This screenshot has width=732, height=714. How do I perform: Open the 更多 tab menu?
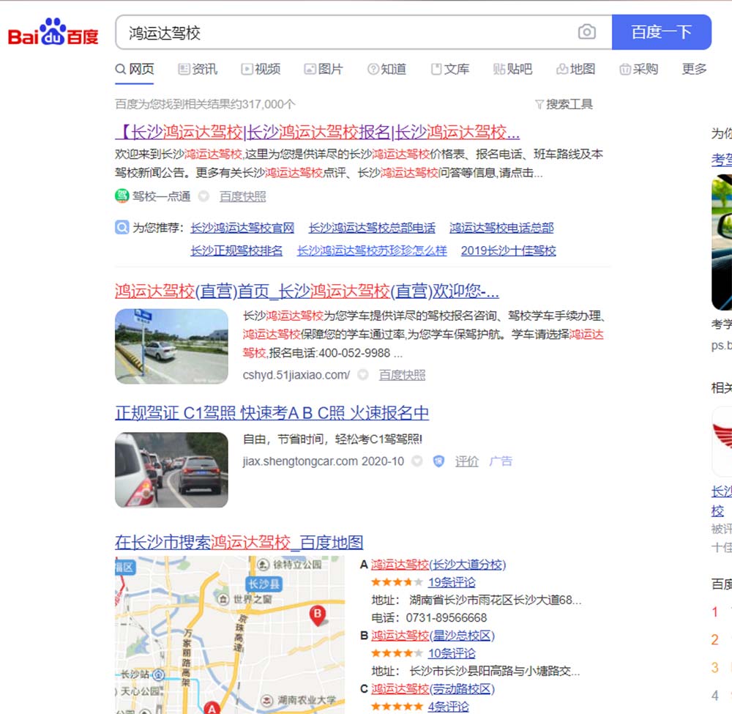[x=694, y=69]
